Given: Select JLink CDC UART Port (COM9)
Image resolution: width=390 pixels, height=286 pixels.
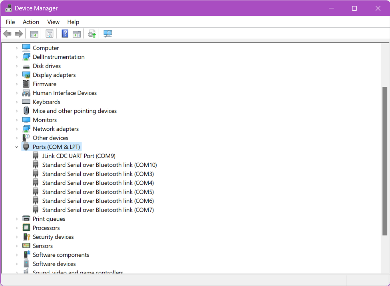Looking at the screenshot, I should pos(78,156).
